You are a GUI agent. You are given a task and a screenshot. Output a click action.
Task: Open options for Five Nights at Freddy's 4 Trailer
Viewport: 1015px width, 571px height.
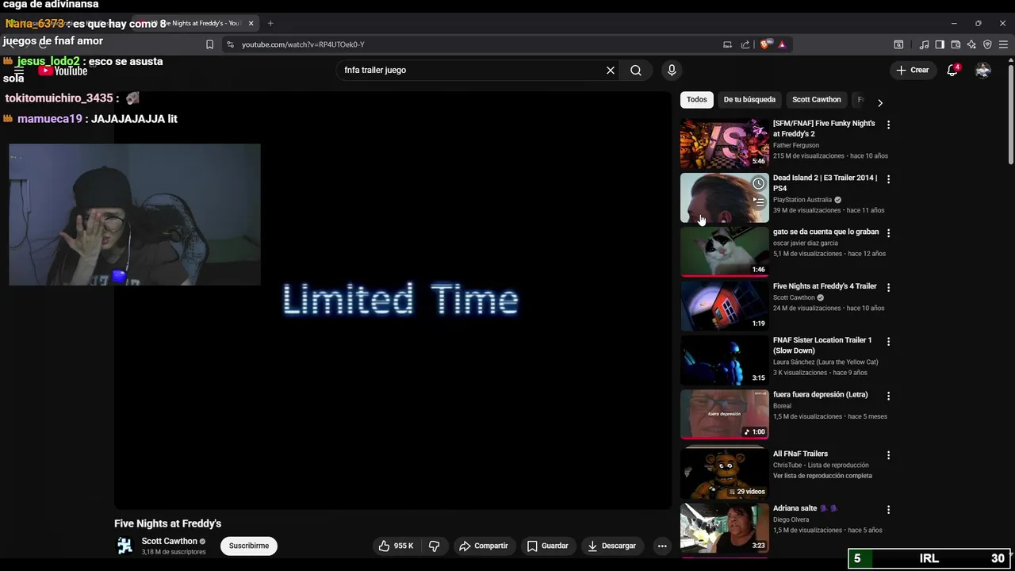(888, 287)
